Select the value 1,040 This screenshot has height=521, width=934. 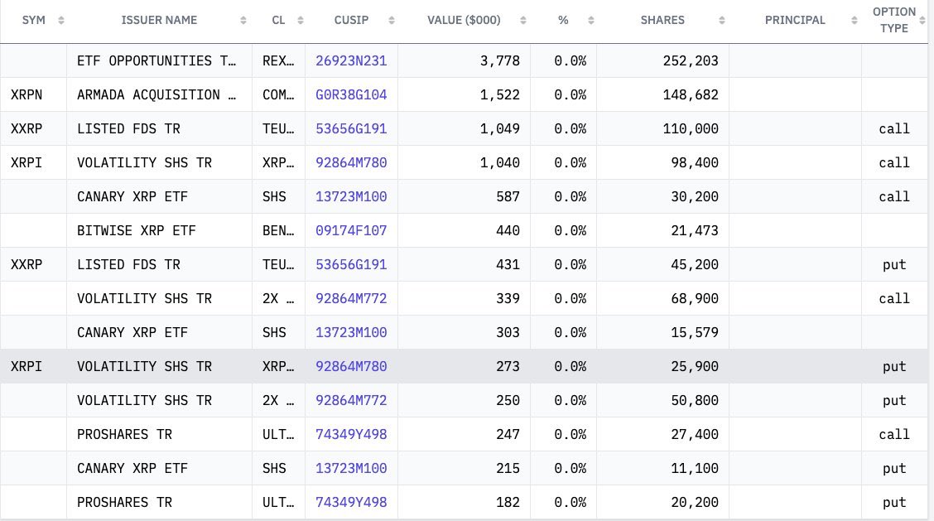pos(500,162)
